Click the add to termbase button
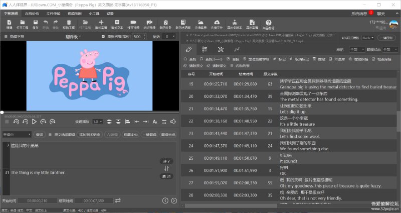 tap(90, 135)
